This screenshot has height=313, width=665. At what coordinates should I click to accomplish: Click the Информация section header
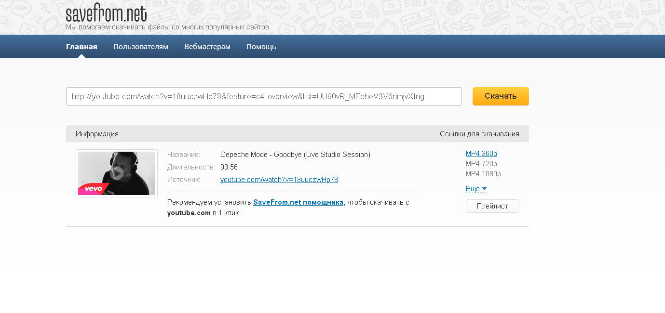click(x=97, y=134)
